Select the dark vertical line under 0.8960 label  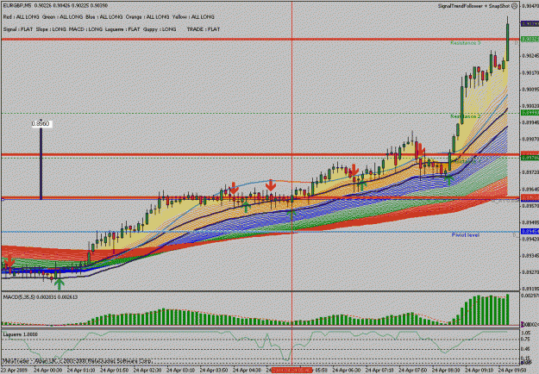[41, 163]
